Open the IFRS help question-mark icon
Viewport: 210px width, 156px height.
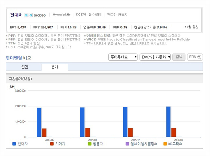point(199,57)
